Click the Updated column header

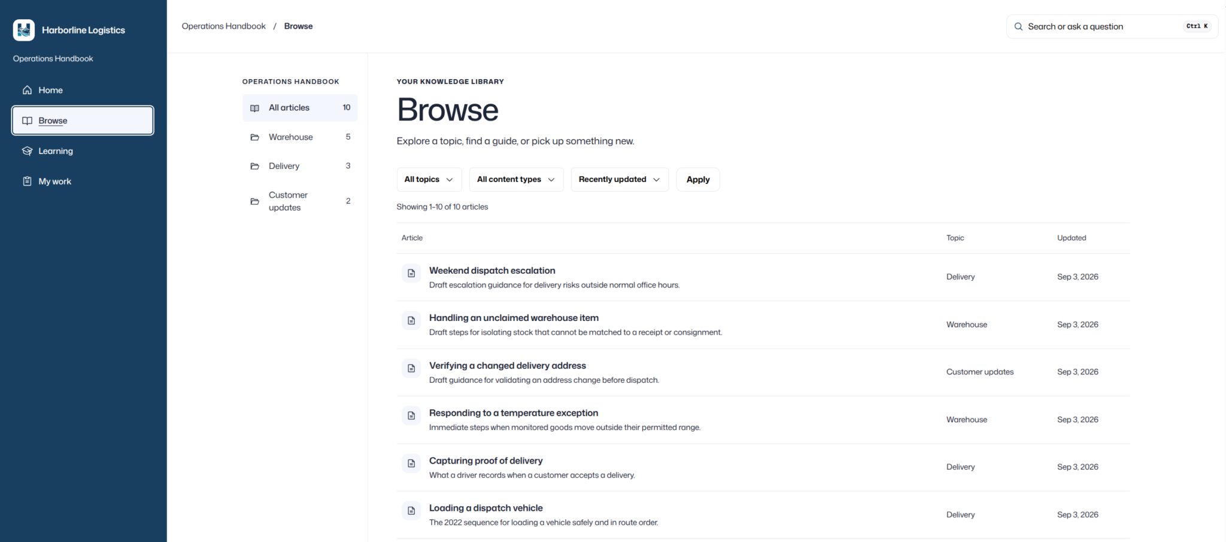(1072, 238)
